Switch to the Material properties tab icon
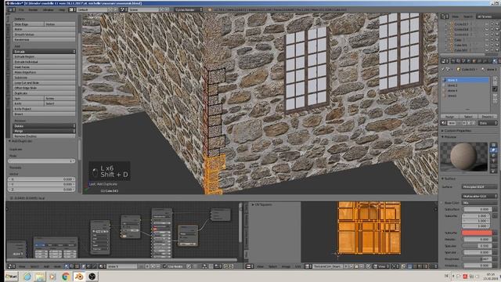Viewport: 501px width, 282px height. [495, 61]
